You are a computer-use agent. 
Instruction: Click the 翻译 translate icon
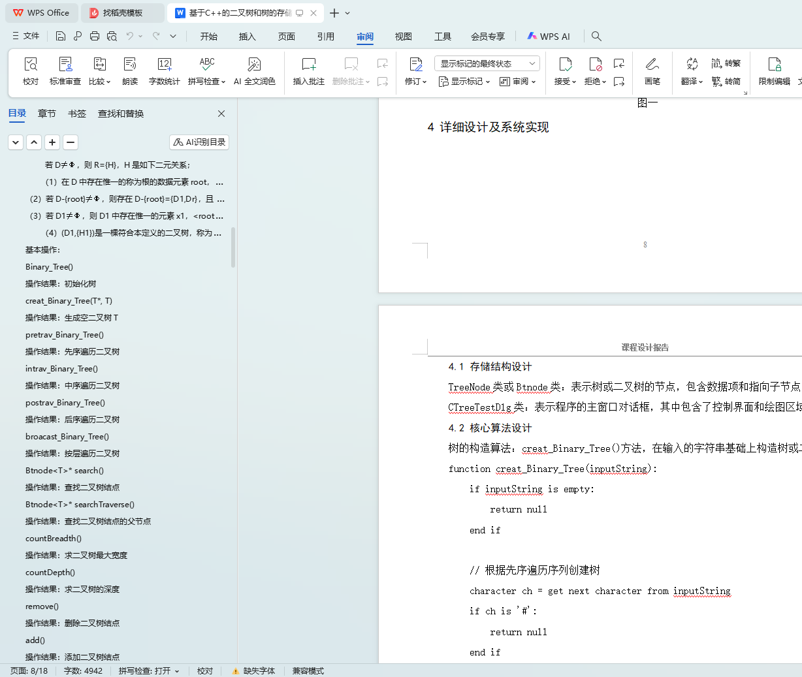coord(692,64)
